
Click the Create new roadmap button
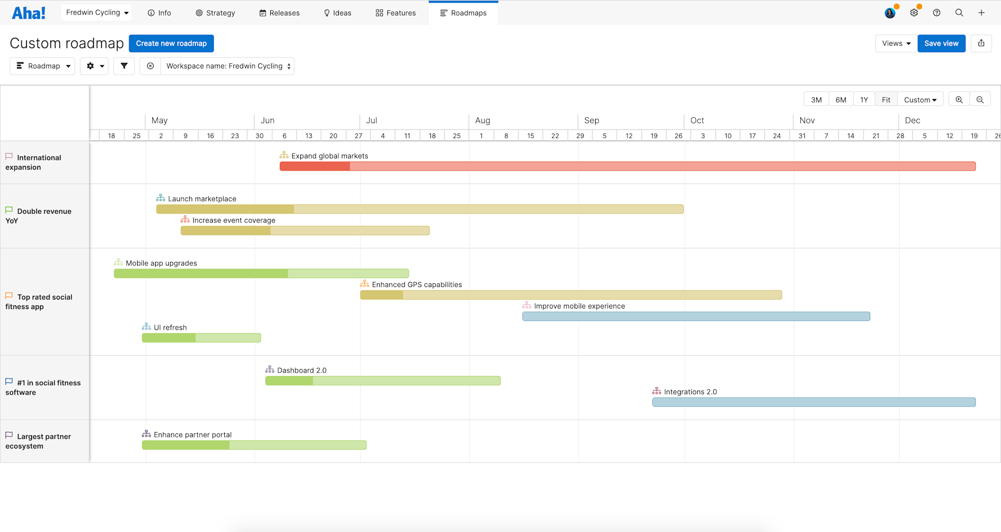point(171,43)
